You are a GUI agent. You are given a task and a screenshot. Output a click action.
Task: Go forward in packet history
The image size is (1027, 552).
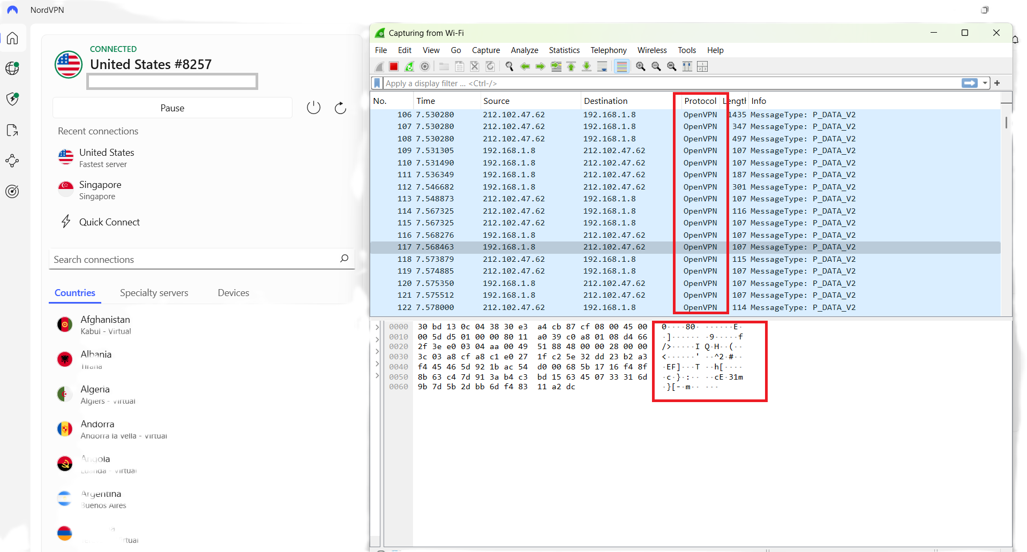[541, 66]
